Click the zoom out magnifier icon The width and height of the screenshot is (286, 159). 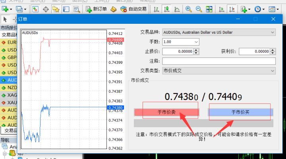[198, 9]
